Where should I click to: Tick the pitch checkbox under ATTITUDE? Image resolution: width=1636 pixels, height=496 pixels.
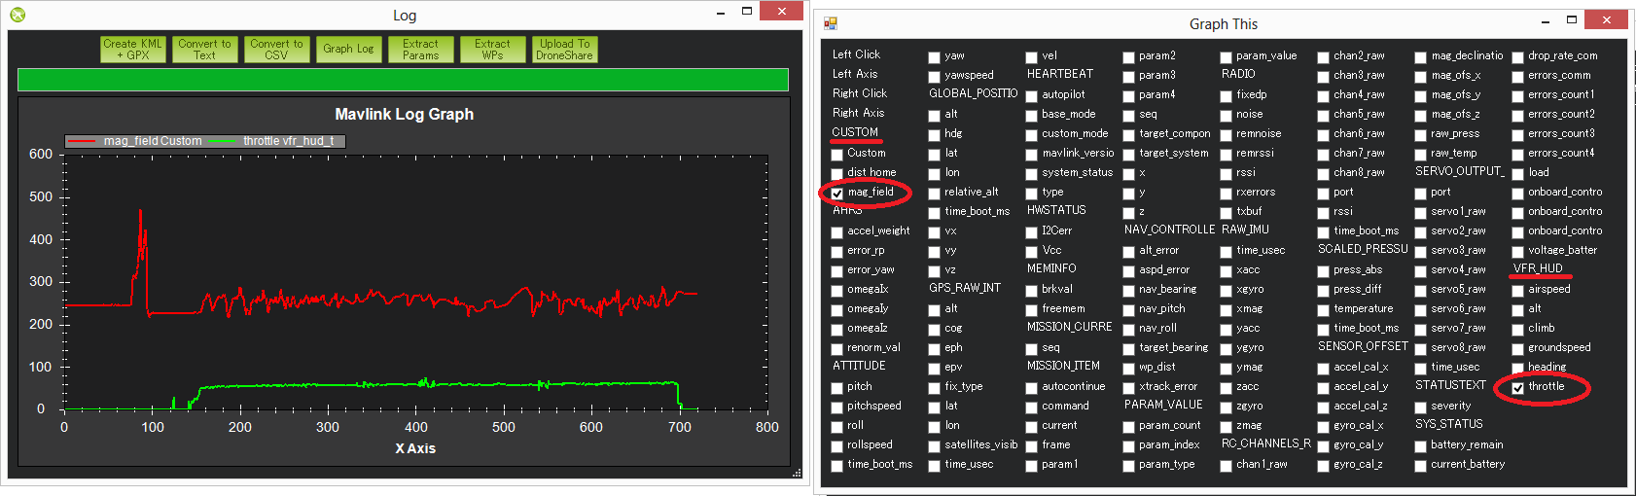(x=837, y=388)
